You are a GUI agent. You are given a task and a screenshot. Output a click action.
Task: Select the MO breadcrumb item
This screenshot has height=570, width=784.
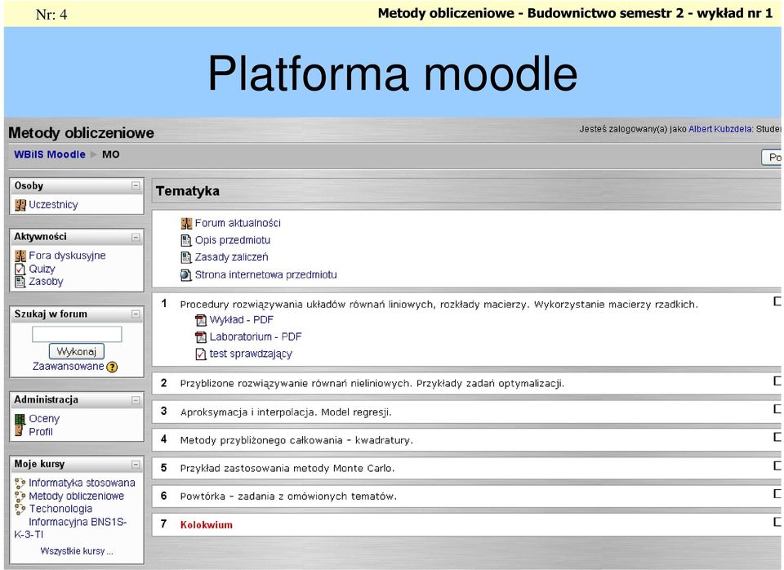[110, 154]
